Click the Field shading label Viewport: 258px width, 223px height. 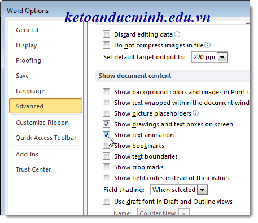pos(124,190)
